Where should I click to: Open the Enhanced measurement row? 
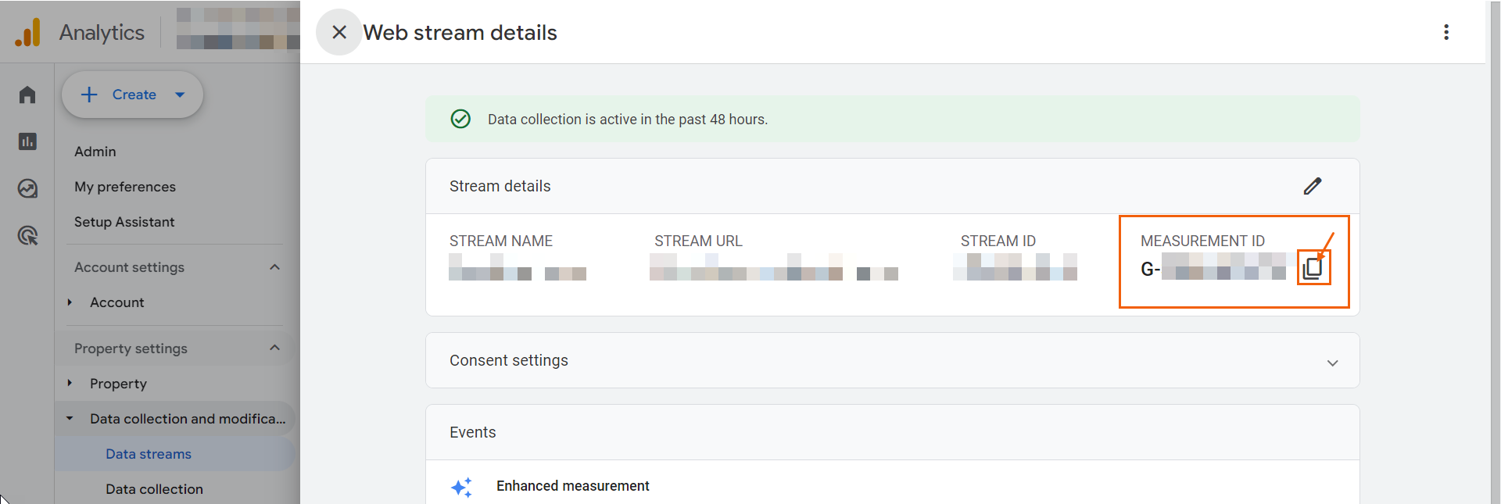[572, 486]
